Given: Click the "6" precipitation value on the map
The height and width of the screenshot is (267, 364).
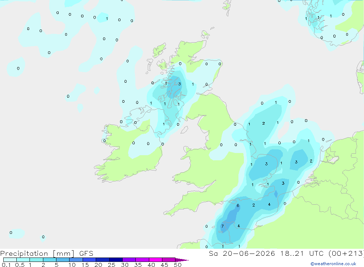Looking at the screenshot, I should tap(238, 205).
